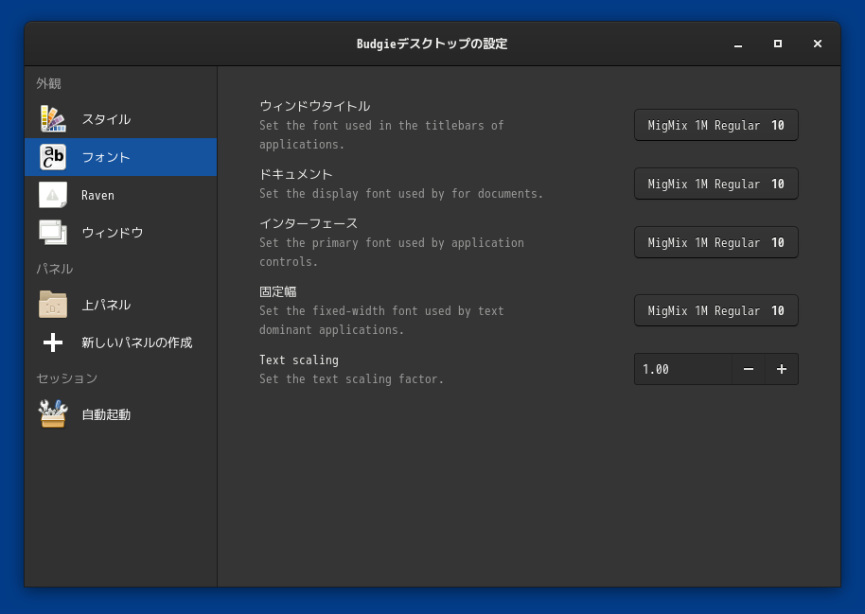This screenshot has height=614, width=865.
Task: Change the ウィンドウタイトル font button
Action: 716,125
